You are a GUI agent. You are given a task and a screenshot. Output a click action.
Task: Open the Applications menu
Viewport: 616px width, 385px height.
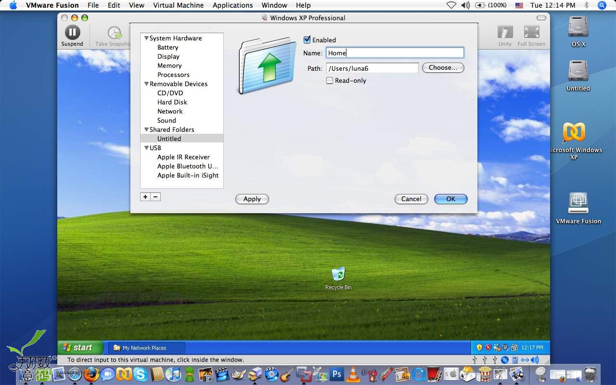click(x=232, y=5)
